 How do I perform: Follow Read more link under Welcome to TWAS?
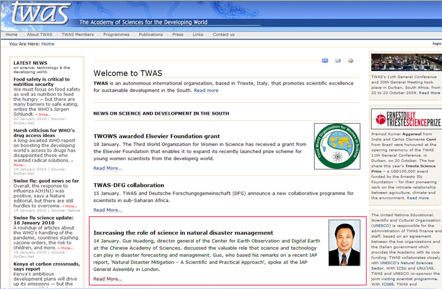[x=206, y=90]
